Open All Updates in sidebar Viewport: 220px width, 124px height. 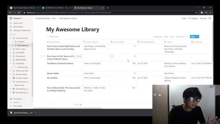(x=18, y=27)
